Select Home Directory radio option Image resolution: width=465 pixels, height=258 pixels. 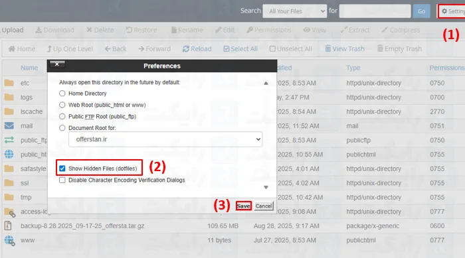pos(62,94)
